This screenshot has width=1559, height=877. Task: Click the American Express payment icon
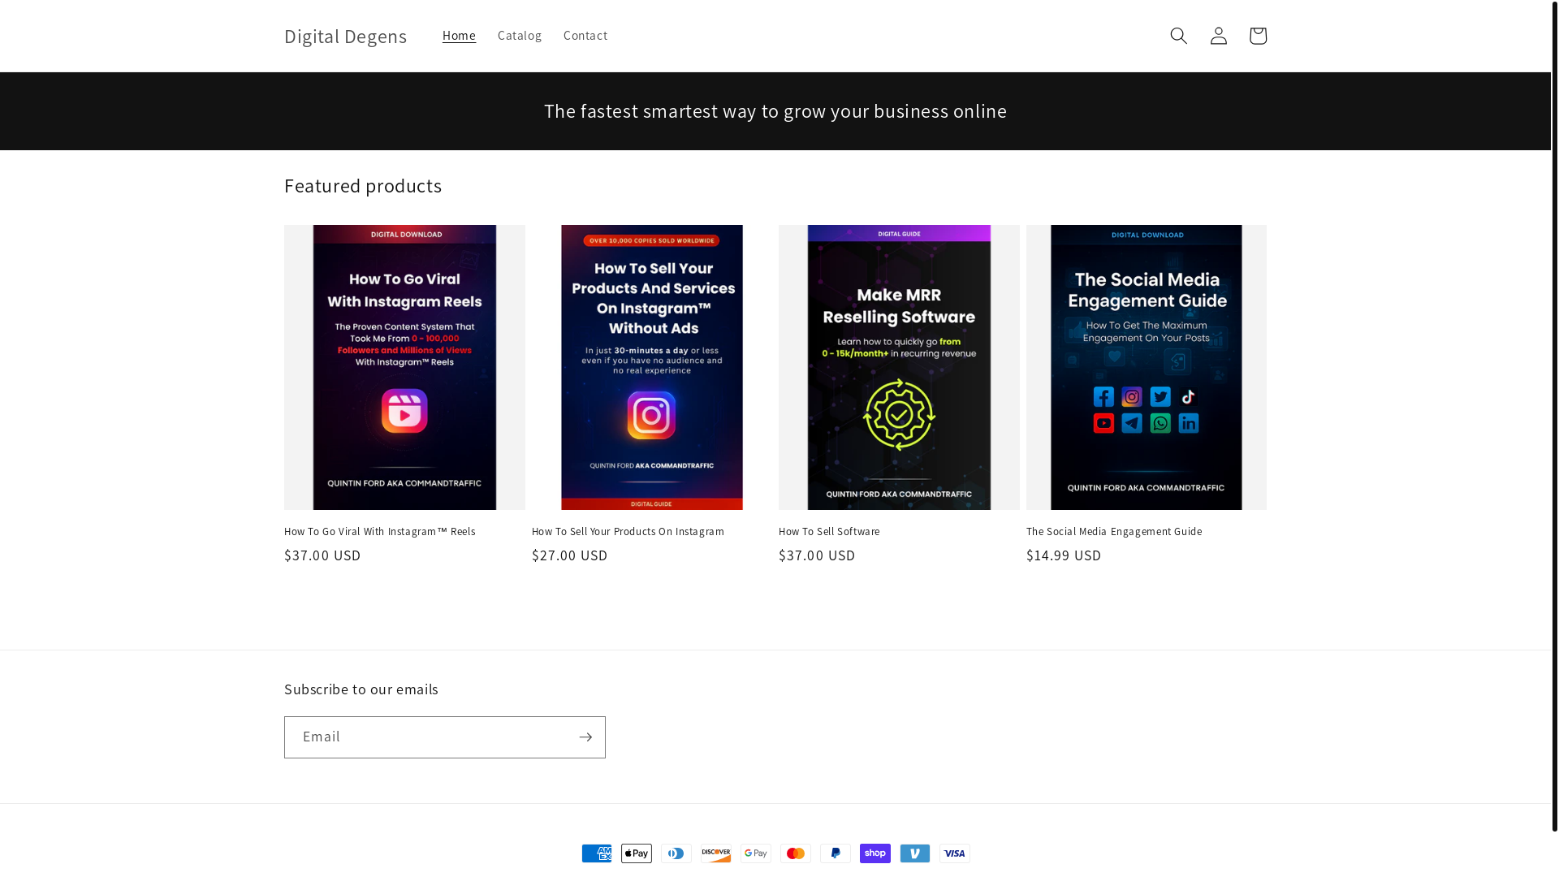pyautogui.click(x=597, y=853)
